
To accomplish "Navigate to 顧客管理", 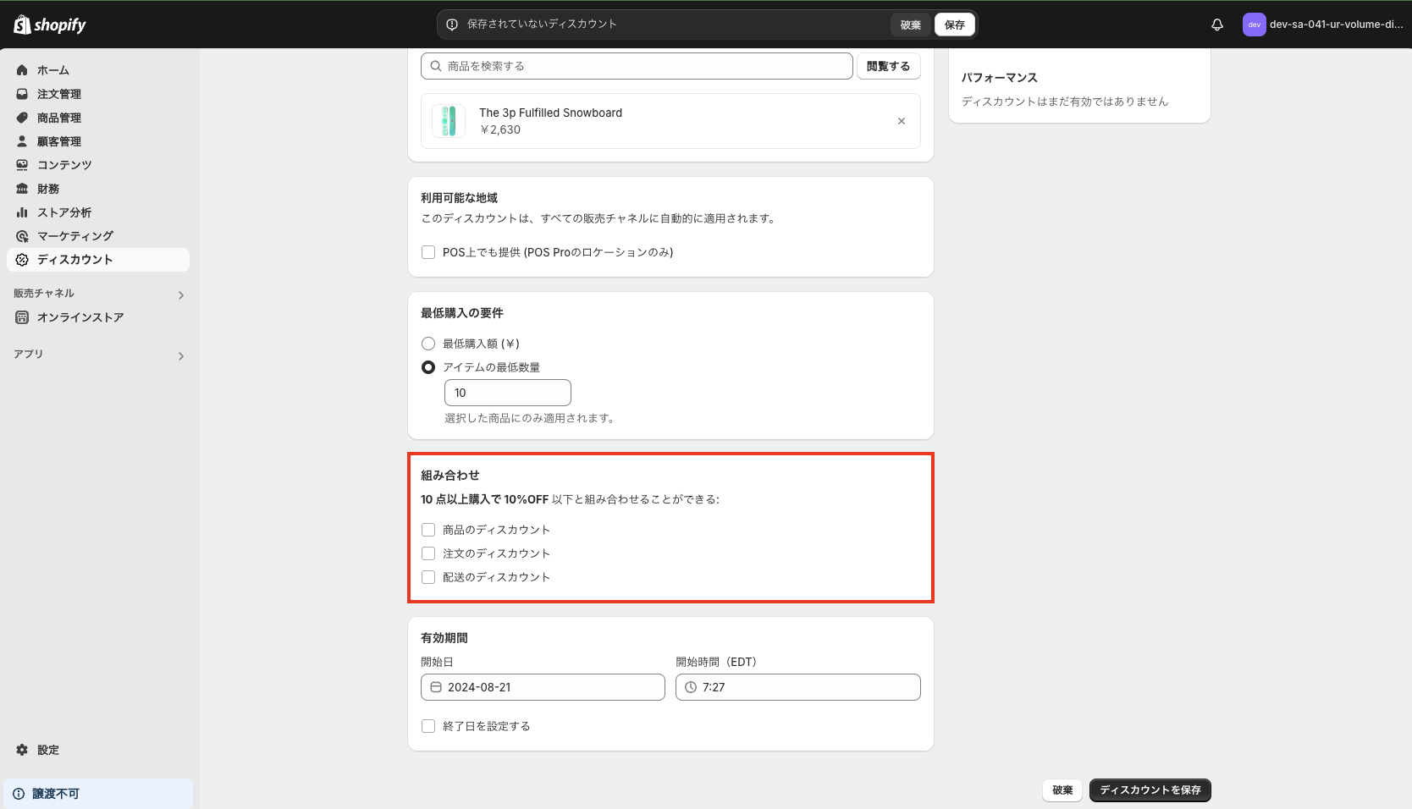I will point(59,141).
